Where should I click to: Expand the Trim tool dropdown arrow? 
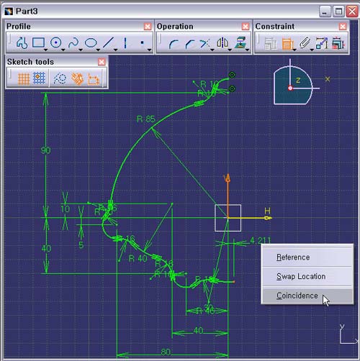212,50
